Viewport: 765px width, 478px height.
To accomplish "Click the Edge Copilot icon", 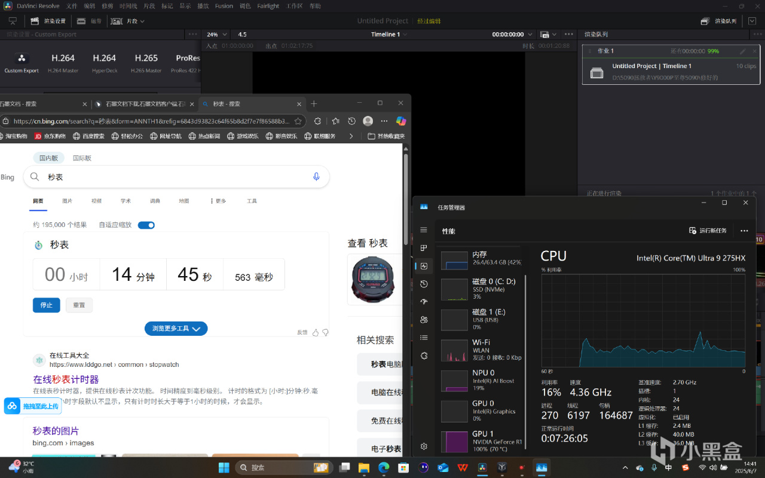I will (x=401, y=121).
